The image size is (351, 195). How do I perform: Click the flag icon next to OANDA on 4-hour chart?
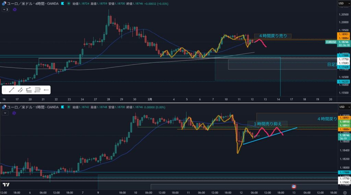click(x=62, y=3)
